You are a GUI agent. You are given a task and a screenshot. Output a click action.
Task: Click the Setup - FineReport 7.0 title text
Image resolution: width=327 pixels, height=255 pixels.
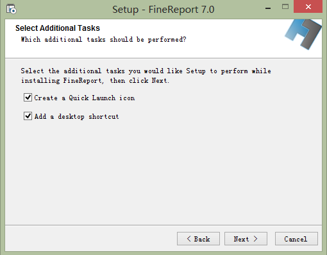[163, 10]
